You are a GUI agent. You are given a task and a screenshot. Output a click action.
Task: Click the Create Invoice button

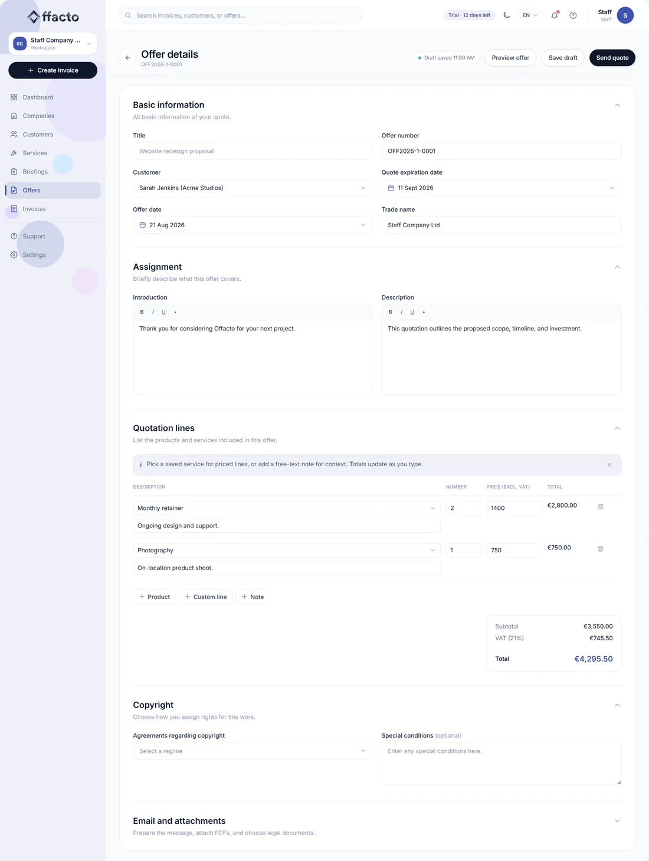click(x=53, y=70)
